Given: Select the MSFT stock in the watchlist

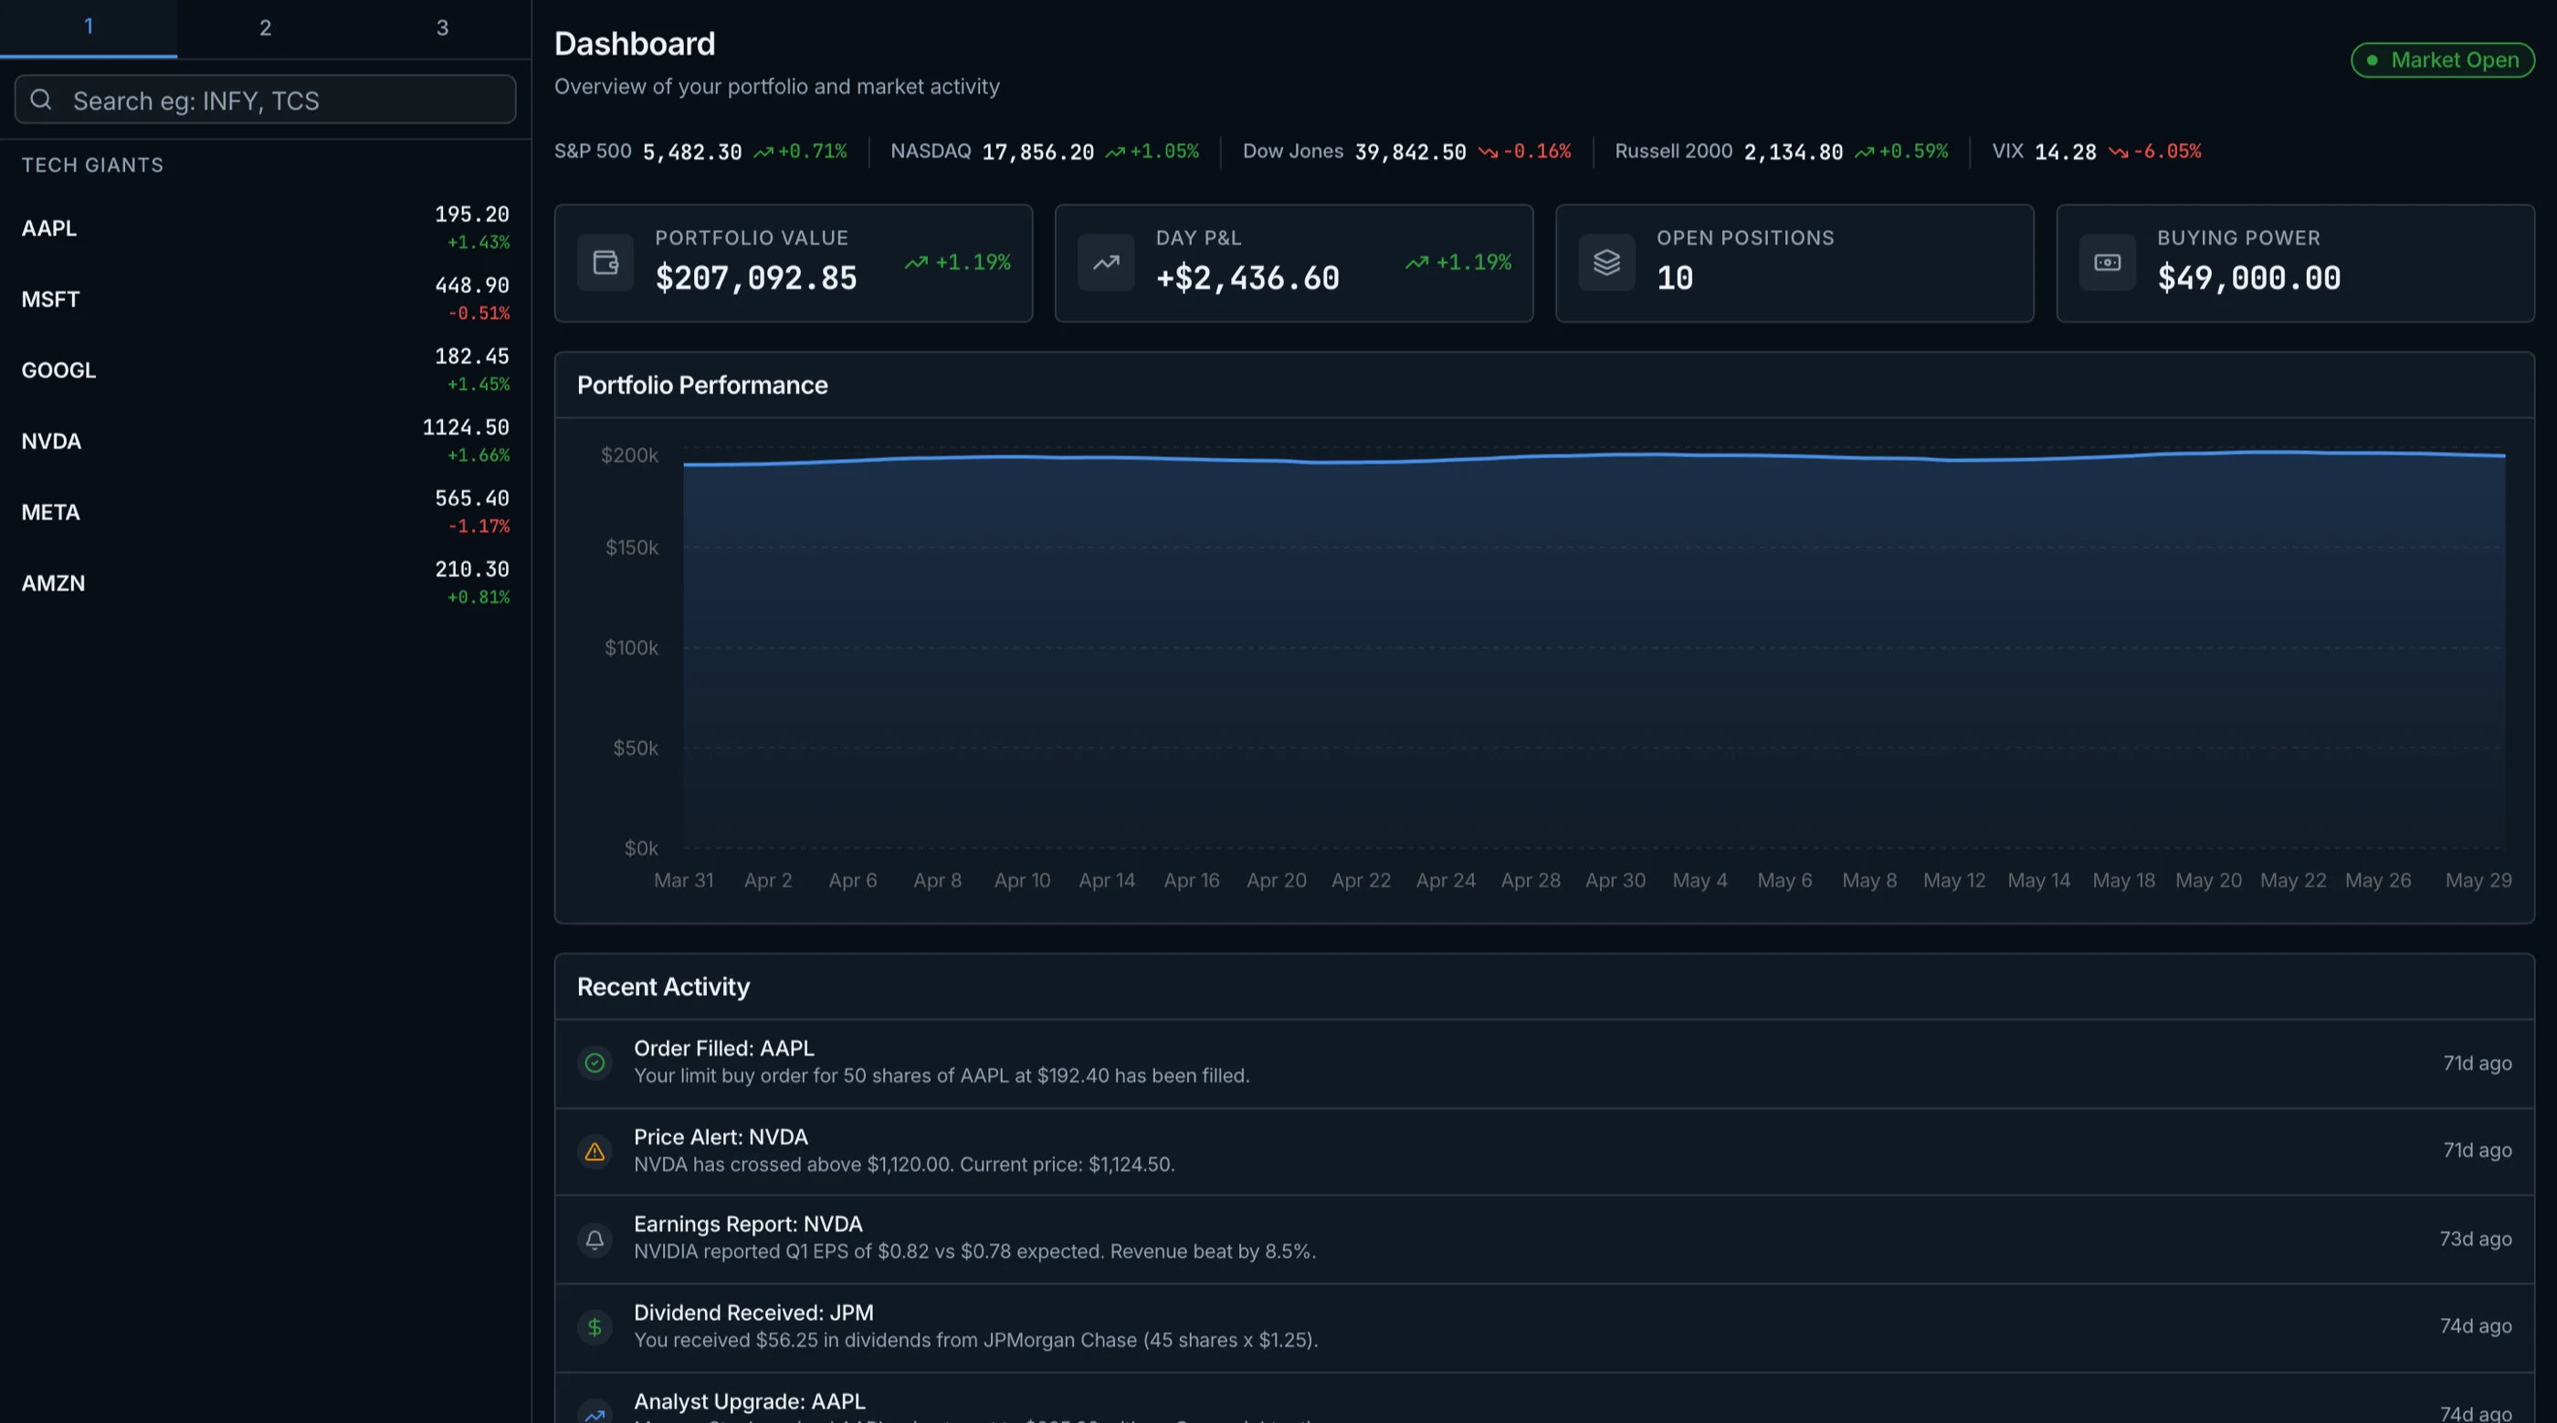Looking at the screenshot, I should 265,298.
